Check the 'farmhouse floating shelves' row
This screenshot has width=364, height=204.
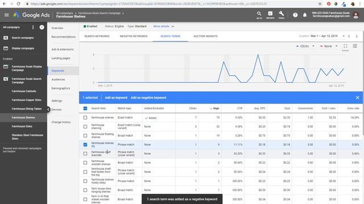pos(85,135)
